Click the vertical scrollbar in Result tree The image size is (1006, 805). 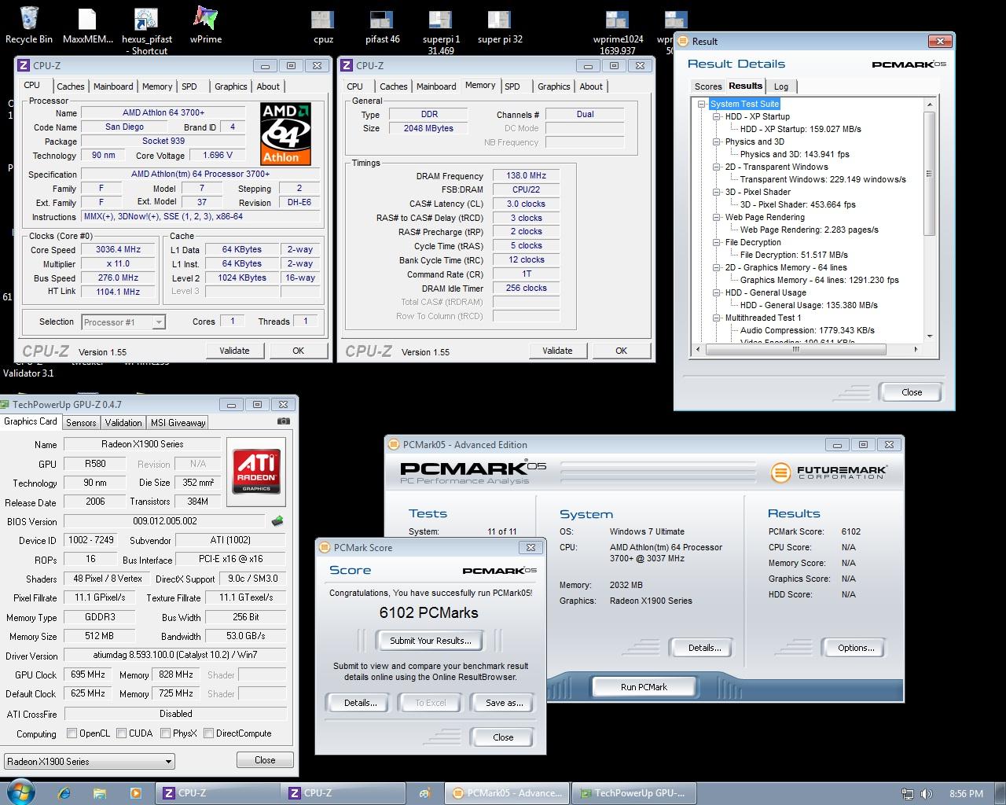point(930,173)
